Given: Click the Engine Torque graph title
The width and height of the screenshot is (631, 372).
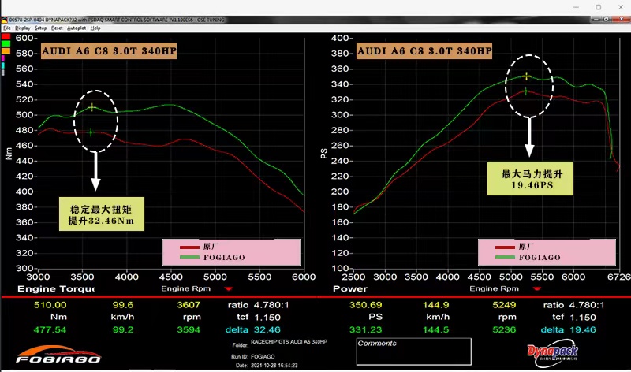Looking at the screenshot, I should pos(56,288).
